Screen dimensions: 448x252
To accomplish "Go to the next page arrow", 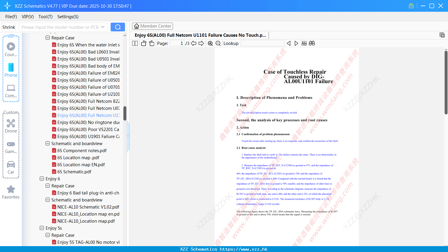I will coord(201,43).
